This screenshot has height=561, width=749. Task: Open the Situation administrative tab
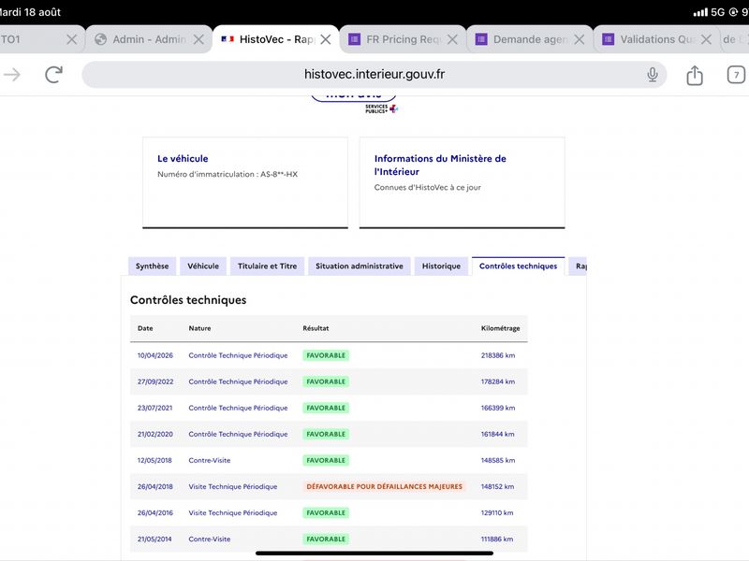[360, 266]
